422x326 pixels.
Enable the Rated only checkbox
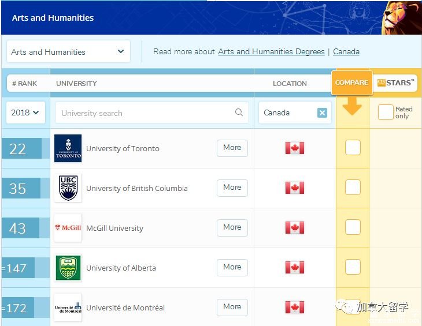pos(386,113)
